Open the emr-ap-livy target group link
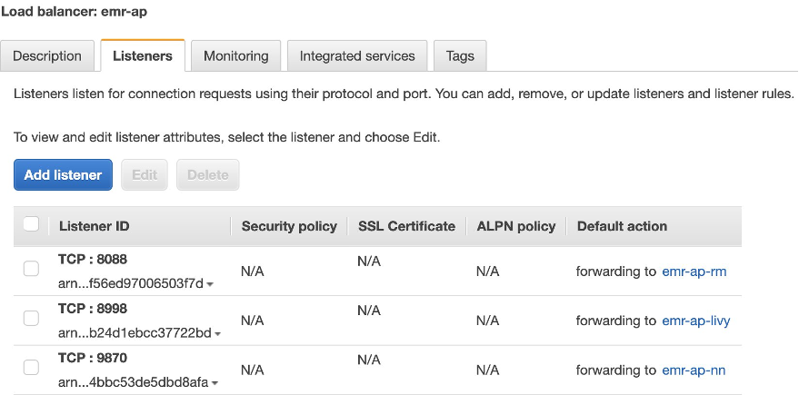 click(x=696, y=320)
